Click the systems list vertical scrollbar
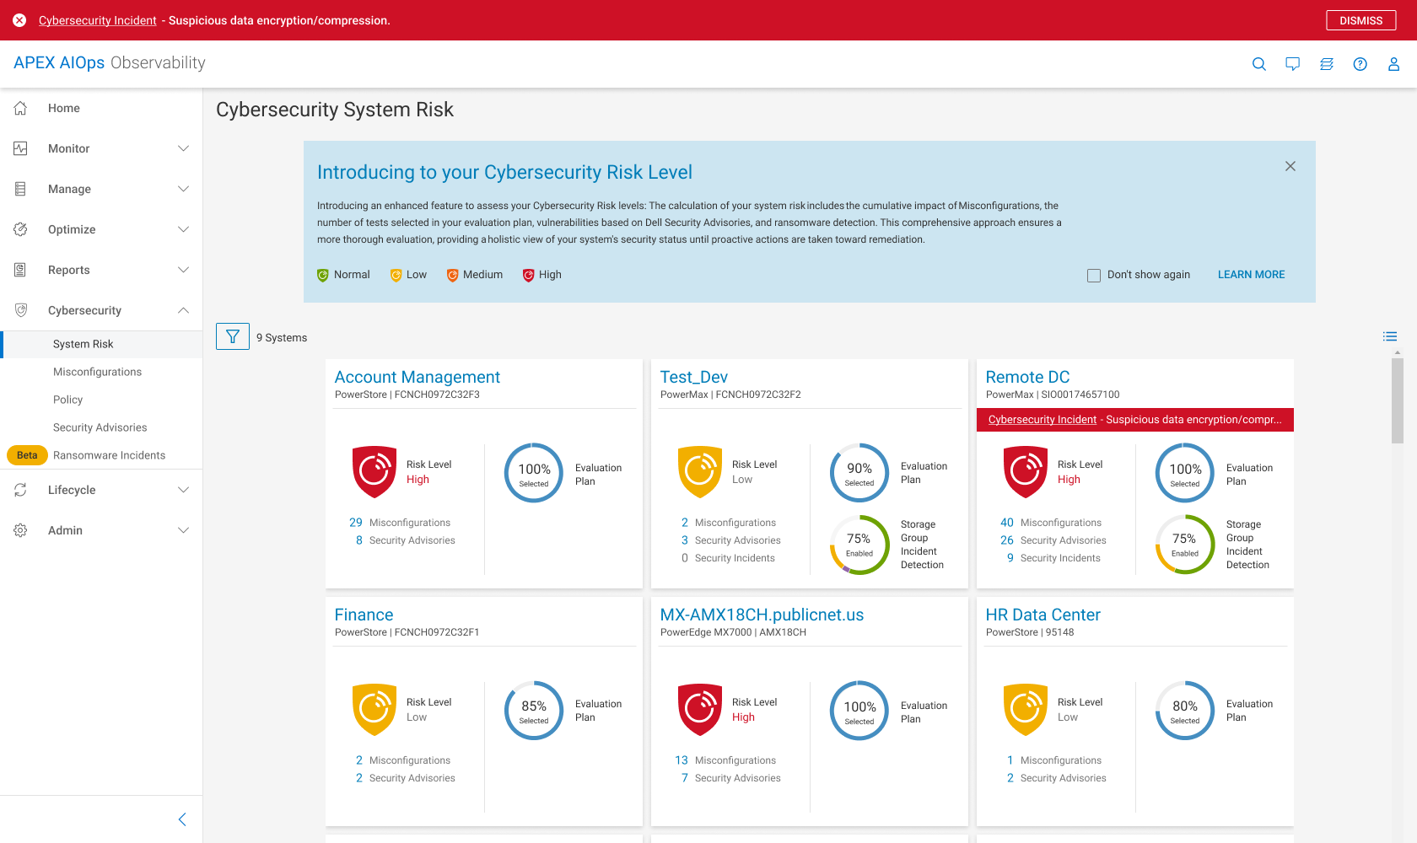 (x=1398, y=400)
